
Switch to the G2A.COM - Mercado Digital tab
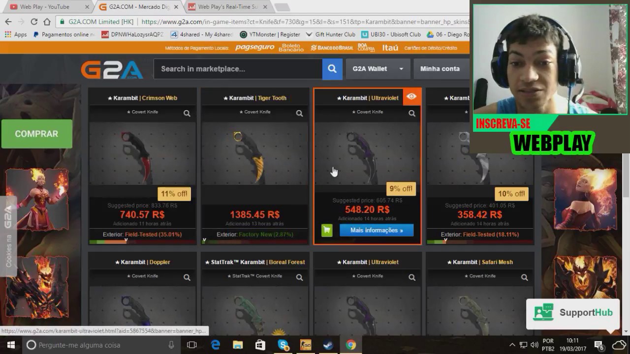tap(139, 7)
